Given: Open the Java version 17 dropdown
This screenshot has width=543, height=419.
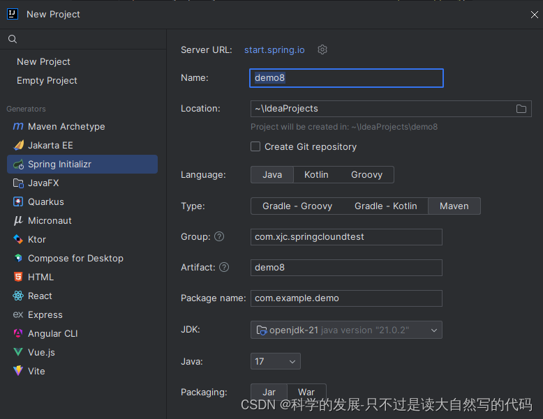Looking at the screenshot, I should click(275, 361).
